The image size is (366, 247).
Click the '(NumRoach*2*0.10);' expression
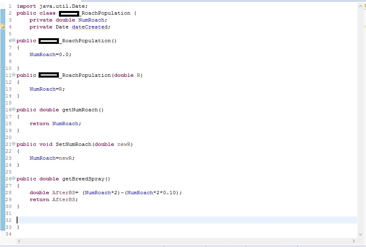(154, 193)
